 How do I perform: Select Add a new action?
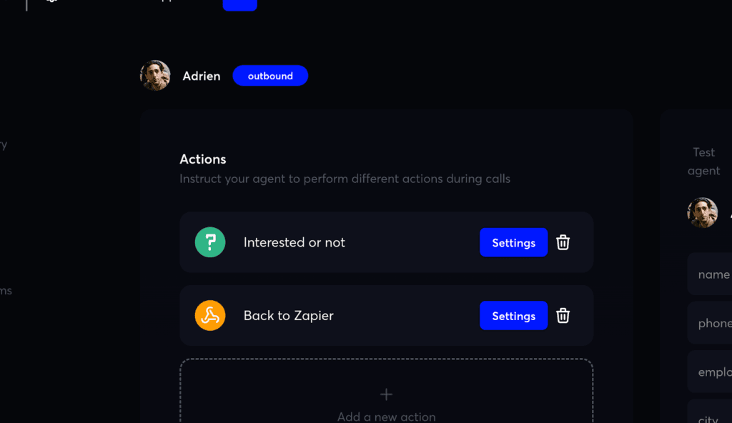(x=385, y=416)
